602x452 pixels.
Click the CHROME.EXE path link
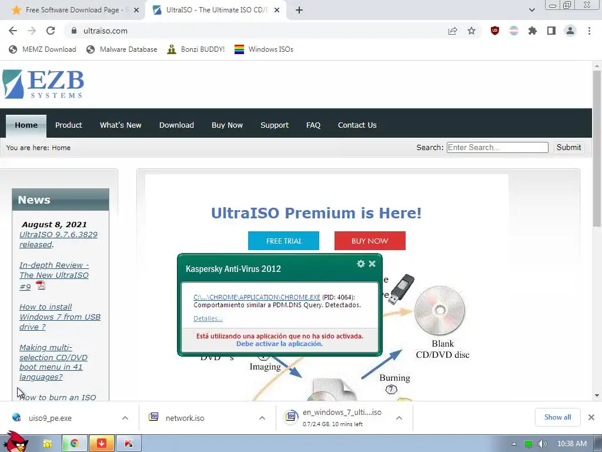click(257, 297)
